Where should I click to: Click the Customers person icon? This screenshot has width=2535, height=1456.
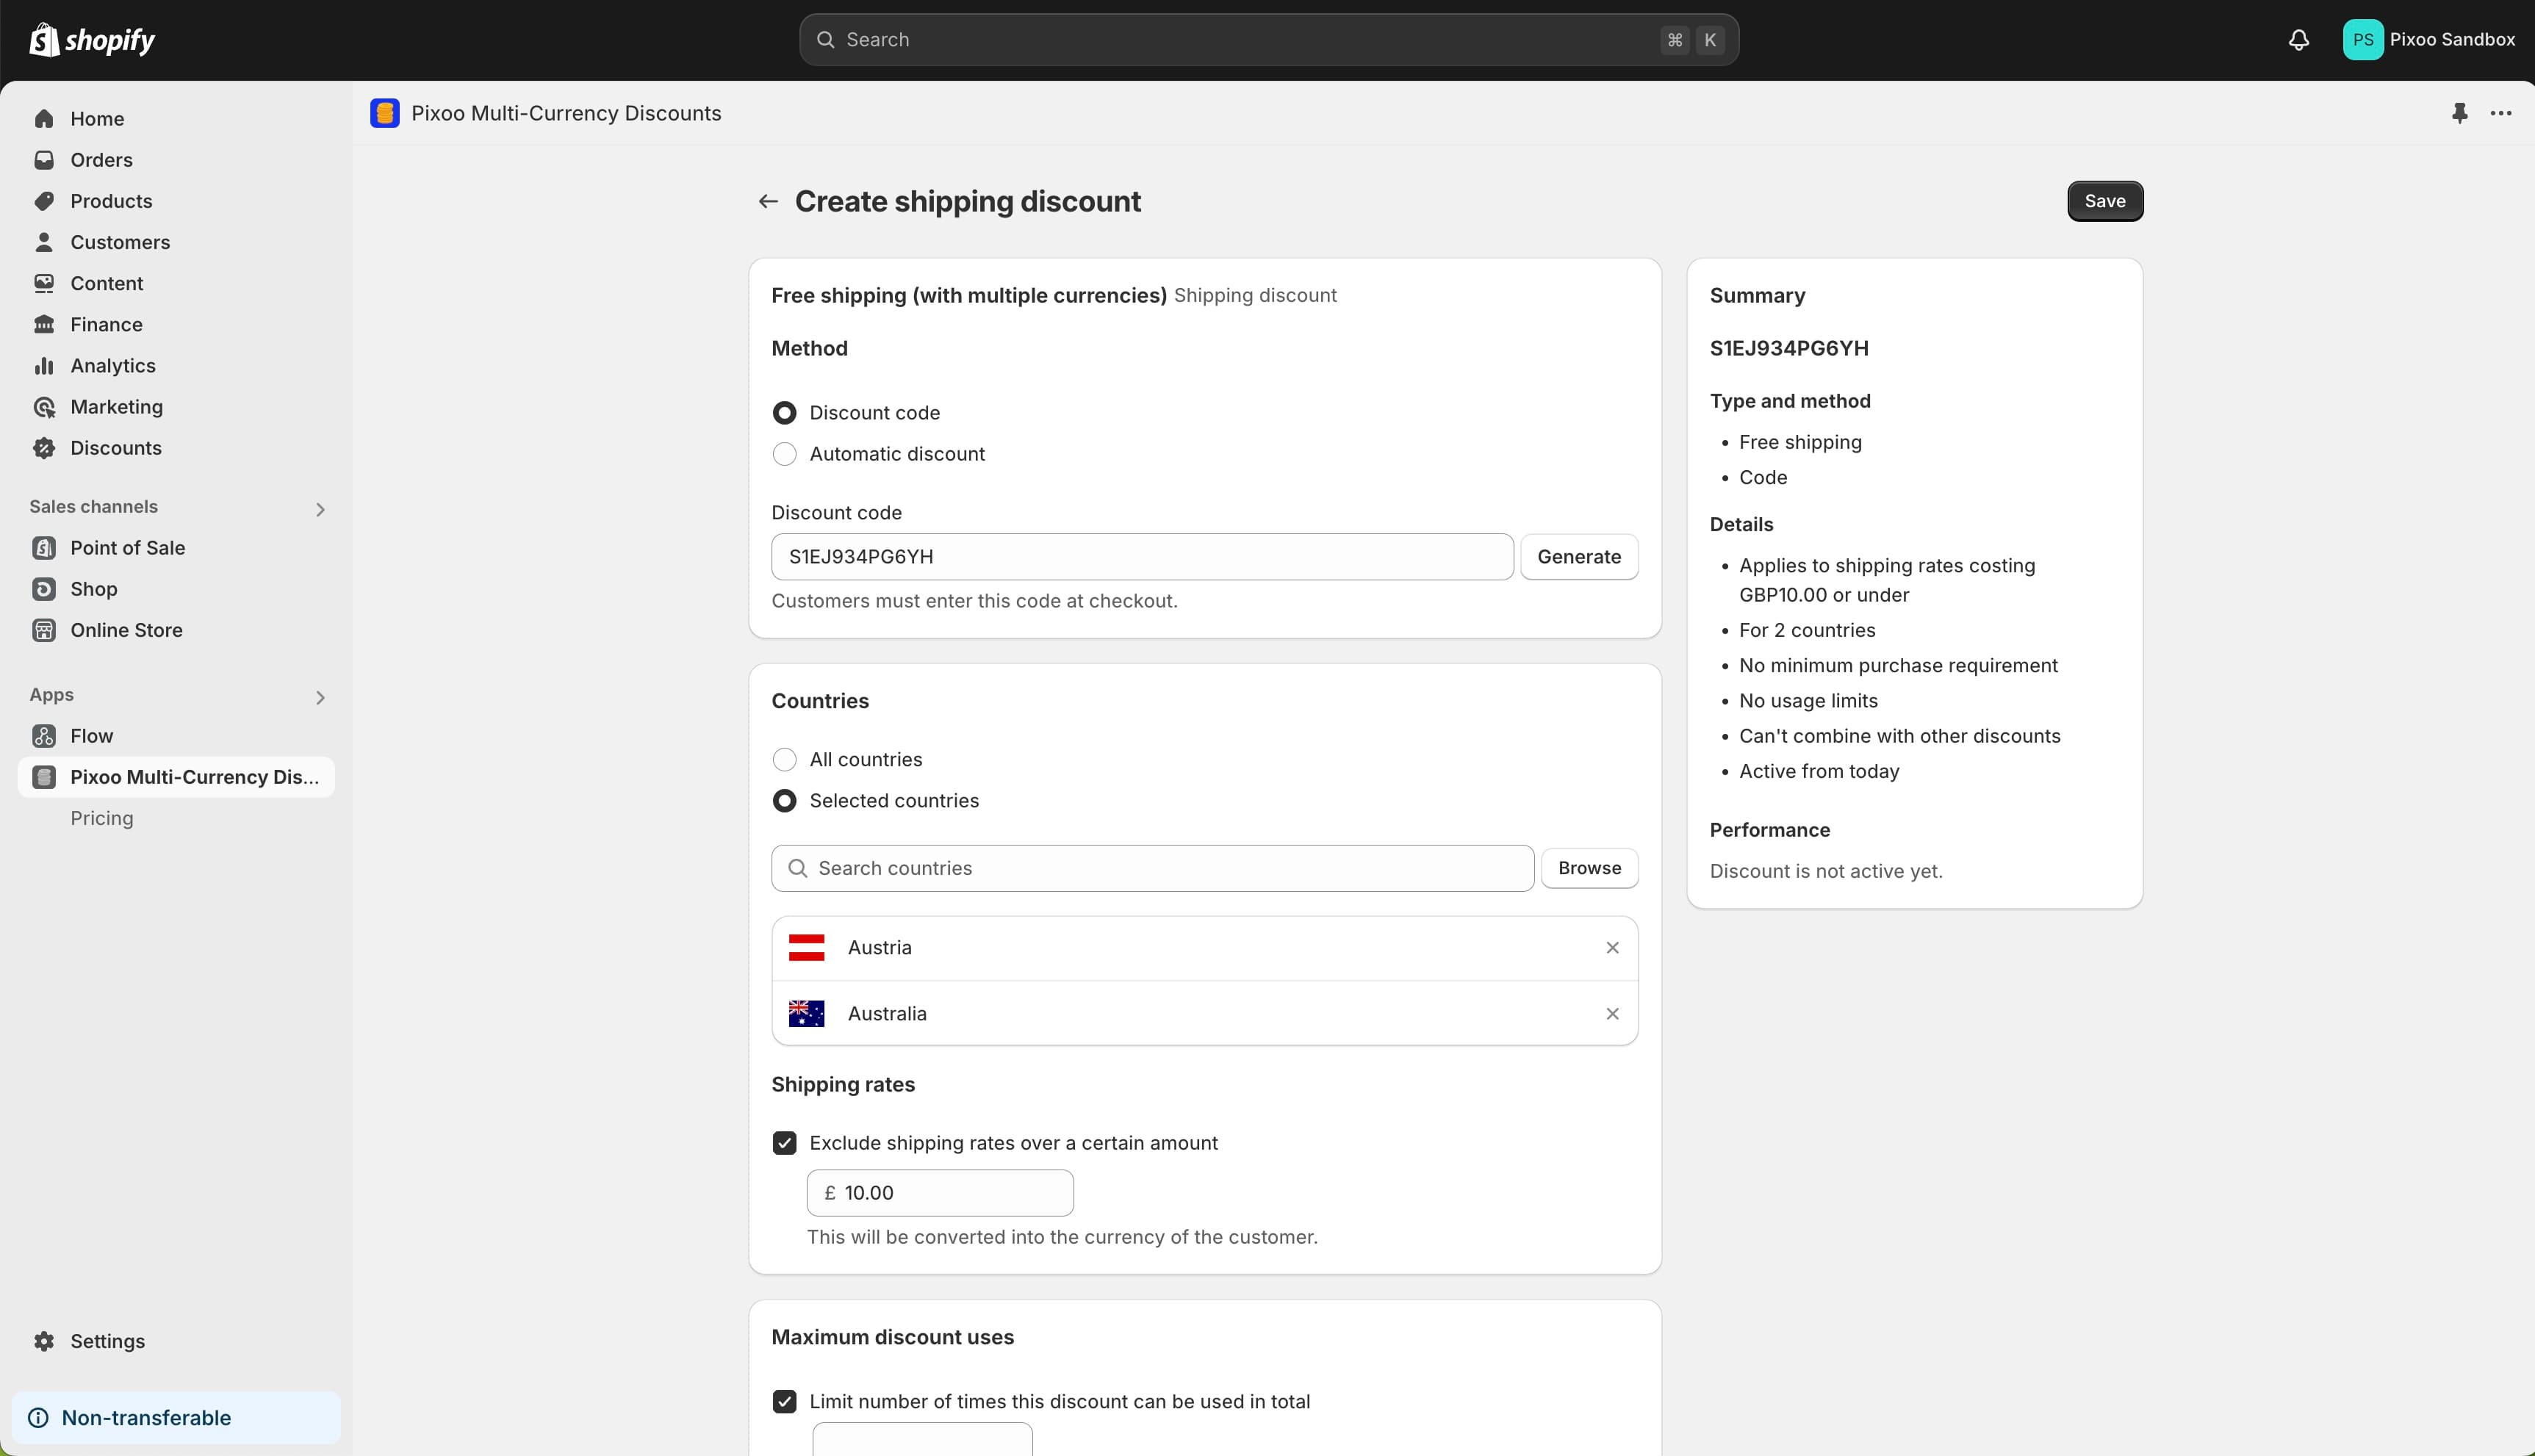[x=44, y=242]
